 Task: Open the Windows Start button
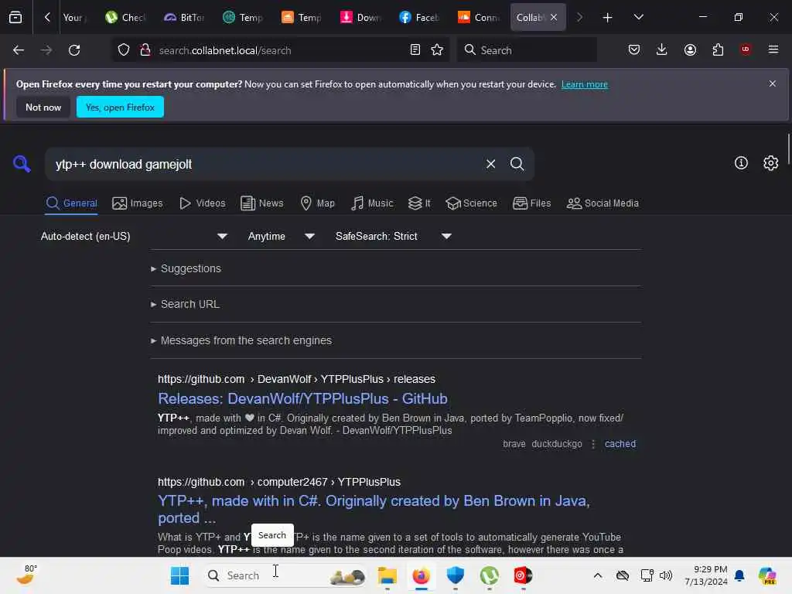[179, 575]
